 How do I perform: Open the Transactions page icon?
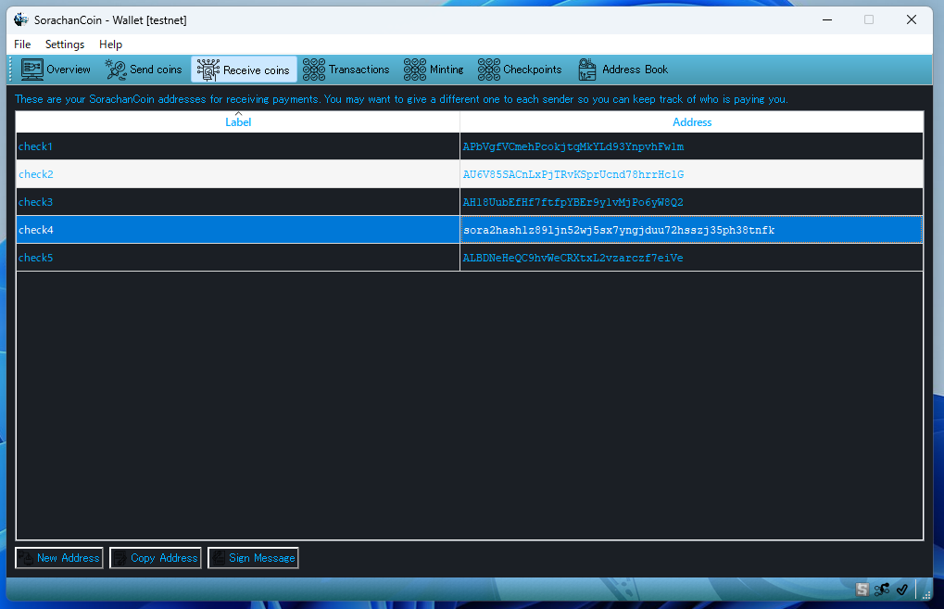(x=315, y=70)
